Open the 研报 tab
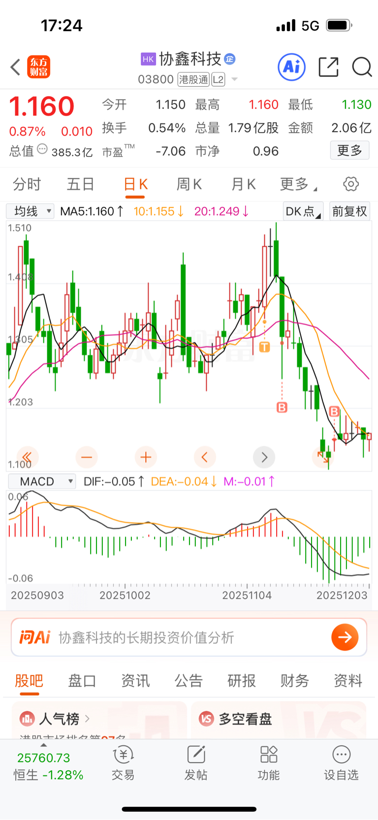The height and width of the screenshot is (820, 378). 242,681
